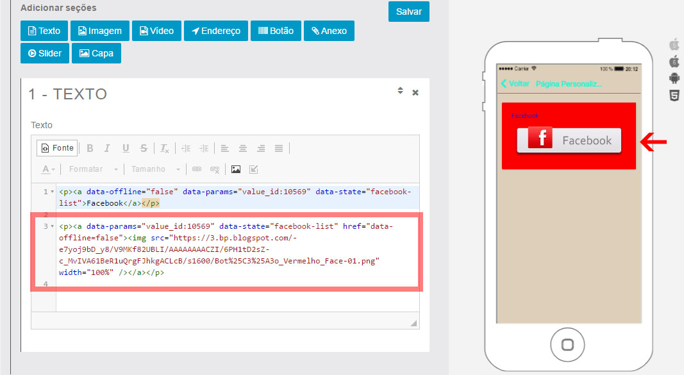The image size is (684, 375).
Task: Collapse code fold on line 3
Action: point(53,226)
